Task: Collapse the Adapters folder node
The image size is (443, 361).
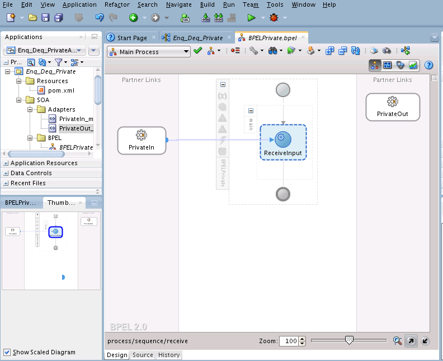Action: coord(30,109)
